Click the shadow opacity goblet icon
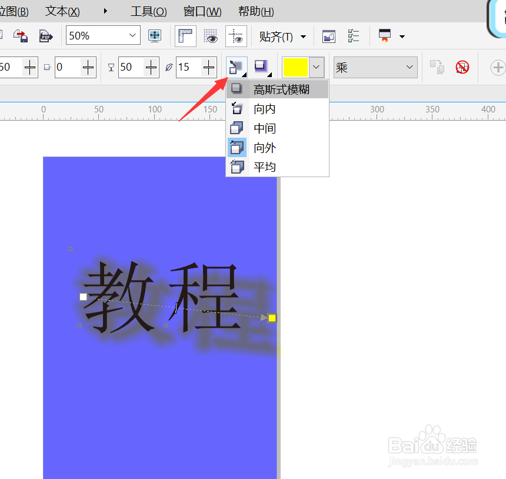The height and width of the screenshot is (479, 506). tap(111, 67)
